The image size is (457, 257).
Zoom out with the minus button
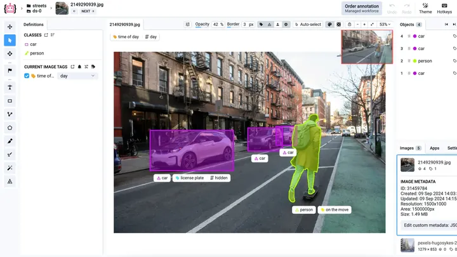pos(357,25)
